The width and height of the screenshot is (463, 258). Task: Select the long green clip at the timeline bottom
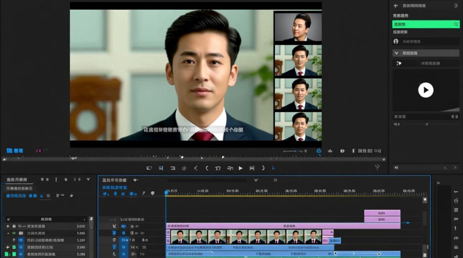(x=283, y=257)
